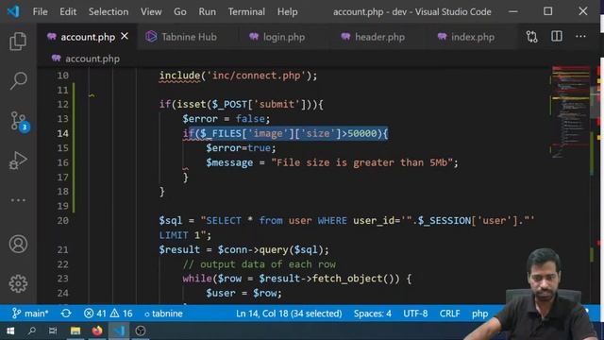The width and height of the screenshot is (604, 340).
Task: Synchronize changes icon in status bar
Action: (66, 314)
